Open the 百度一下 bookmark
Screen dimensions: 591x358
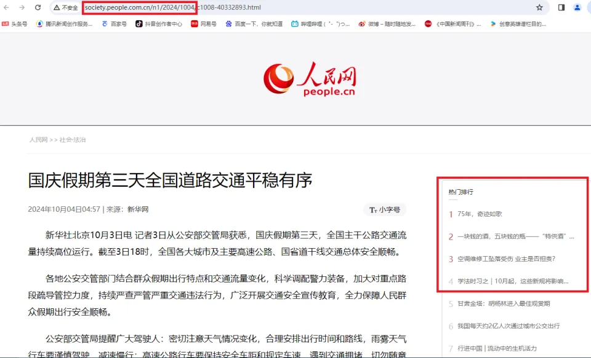click(x=254, y=24)
